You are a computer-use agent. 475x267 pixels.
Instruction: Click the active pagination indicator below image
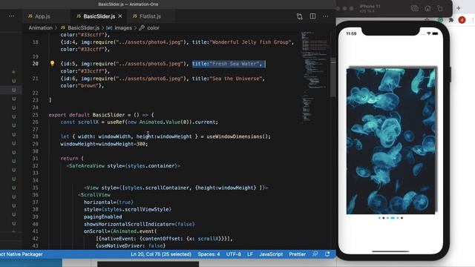point(393,217)
